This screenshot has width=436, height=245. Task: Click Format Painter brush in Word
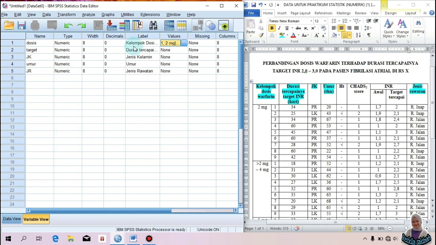pyautogui.click(x=261, y=35)
